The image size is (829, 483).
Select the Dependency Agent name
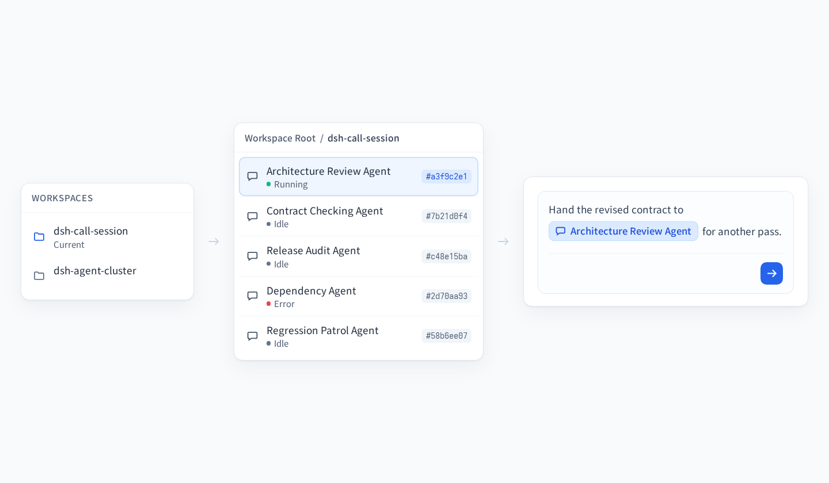(311, 291)
